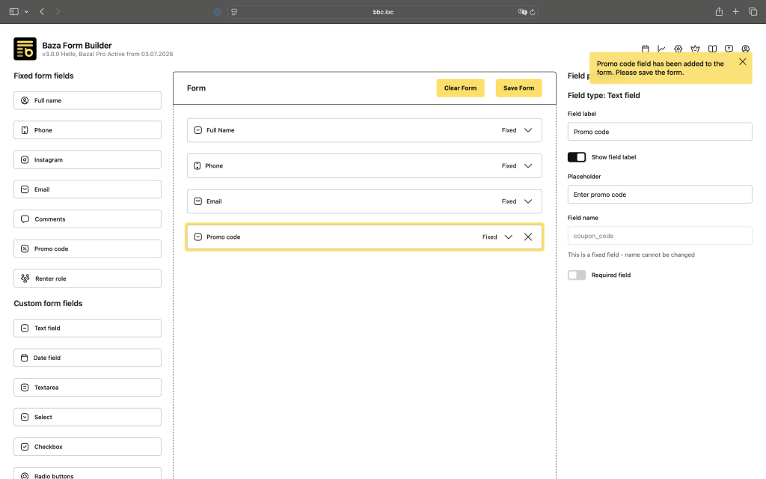The height and width of the screenshot is (479, 766).
Task: Open the help question icon
Action: coord(729,49)
